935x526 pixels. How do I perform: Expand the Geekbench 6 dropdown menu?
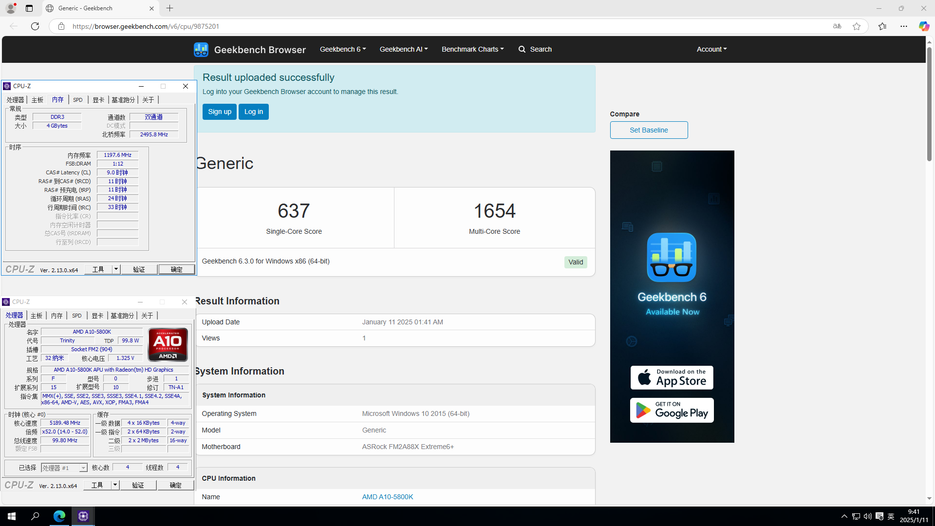[343, 49]
